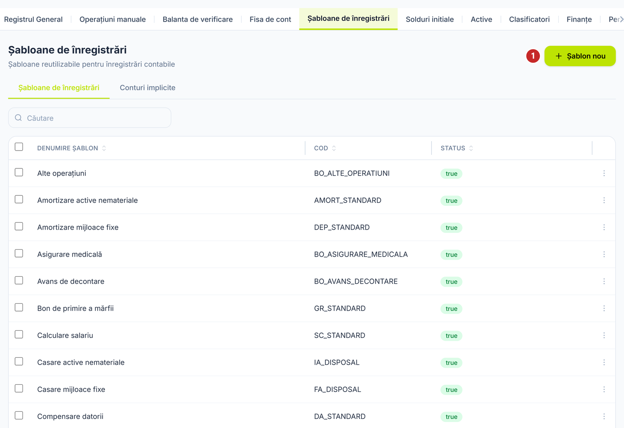Click the GR_STANDARD code cell
The width and height of the screenshot is (624, 428).
click(x=340, y=308)
